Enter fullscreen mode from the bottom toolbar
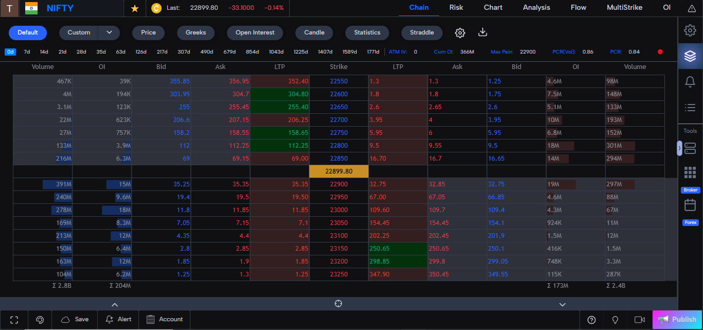703x330 pixels. tap(14, 320)
